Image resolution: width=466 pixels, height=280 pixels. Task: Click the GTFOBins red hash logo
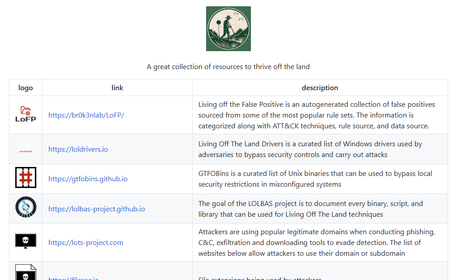click(x=26, y=177)
